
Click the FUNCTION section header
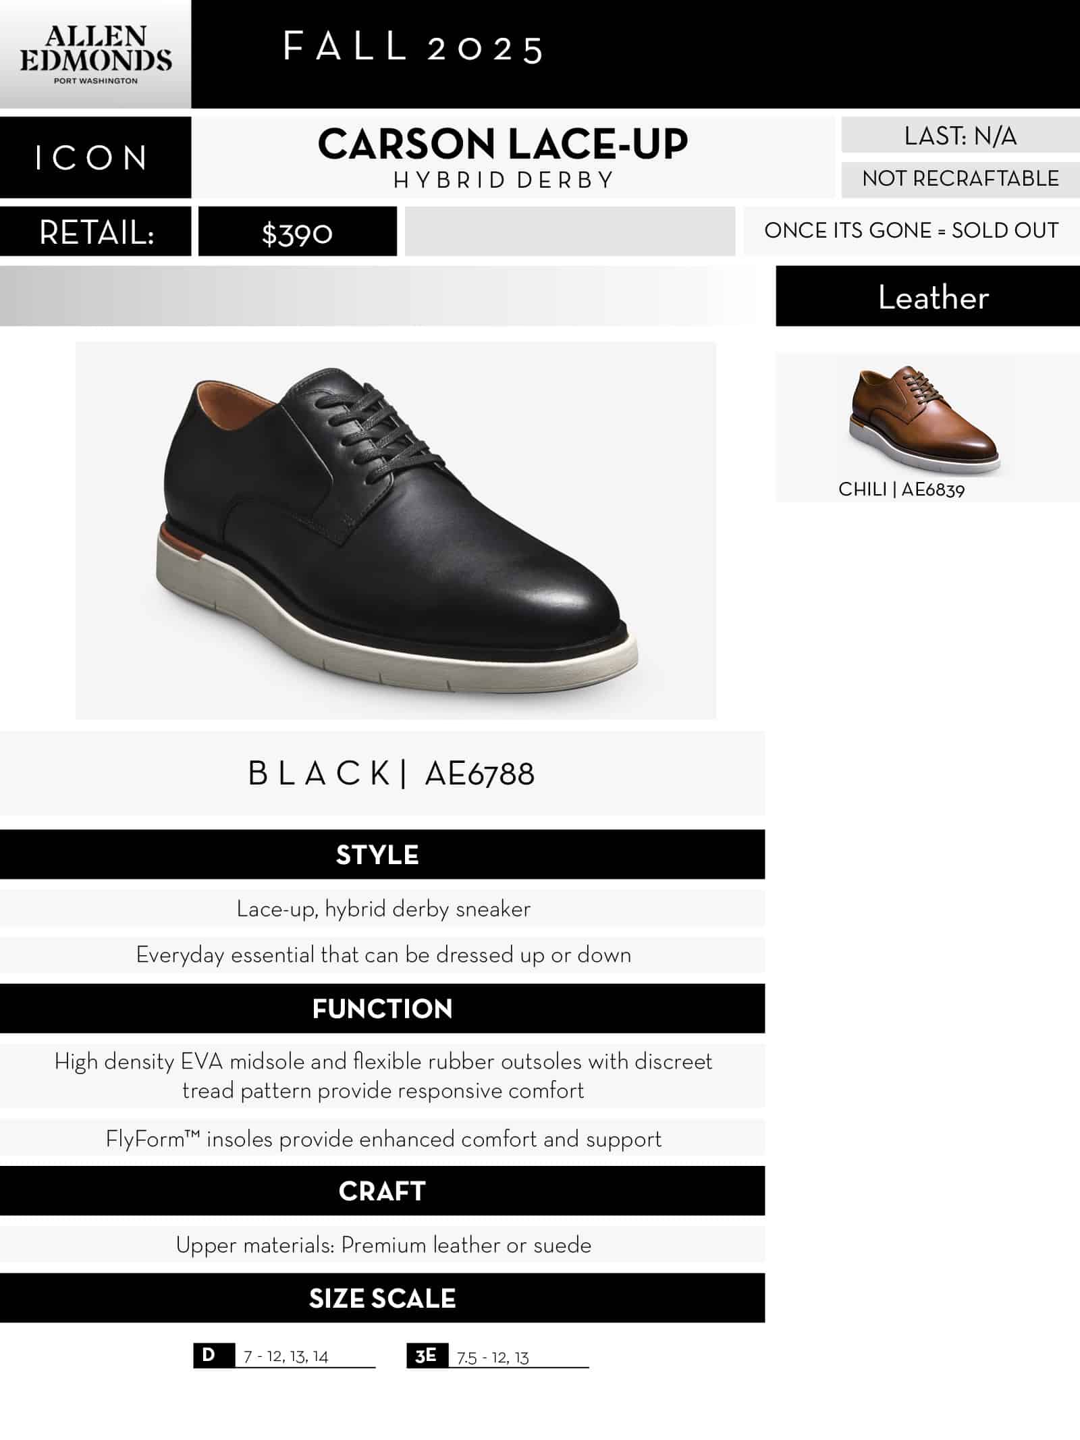[382, 1009]
